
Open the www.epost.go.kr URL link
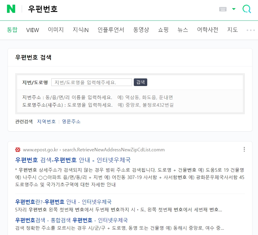(94, 150)
